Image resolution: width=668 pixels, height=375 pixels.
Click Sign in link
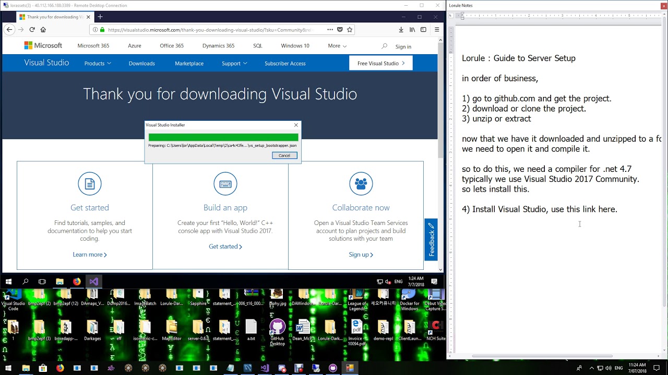pos(403,46)
